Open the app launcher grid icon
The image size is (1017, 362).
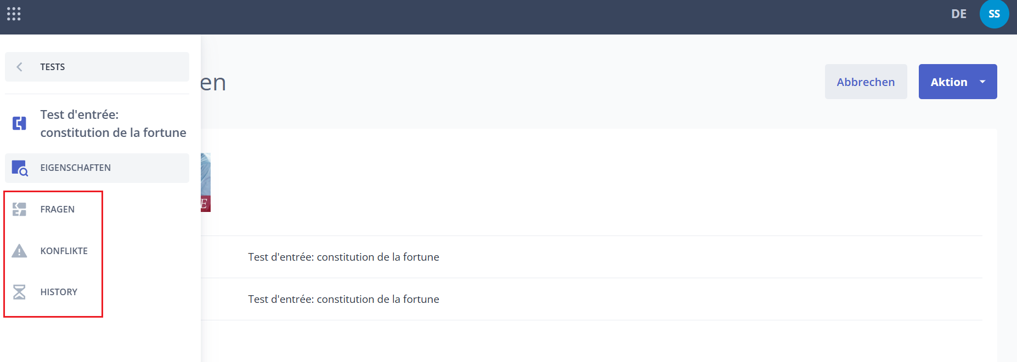[14, 14]
